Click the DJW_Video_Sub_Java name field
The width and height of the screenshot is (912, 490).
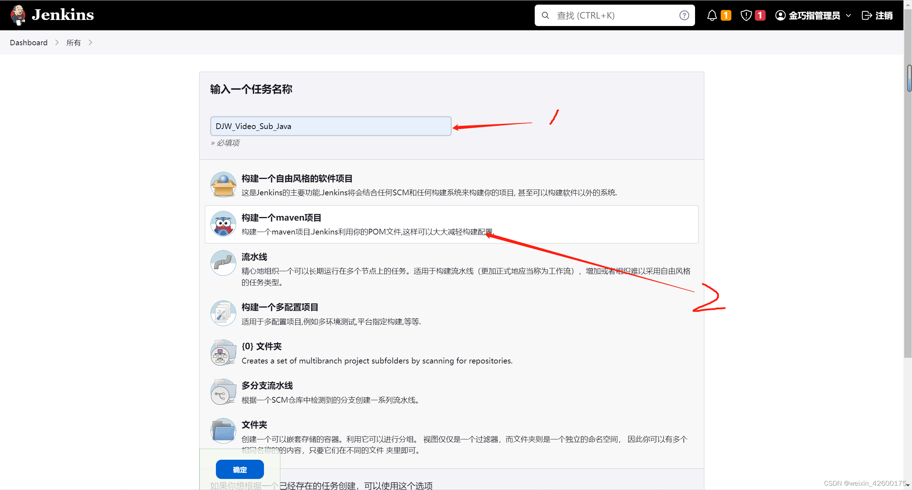tap(330, 126)
